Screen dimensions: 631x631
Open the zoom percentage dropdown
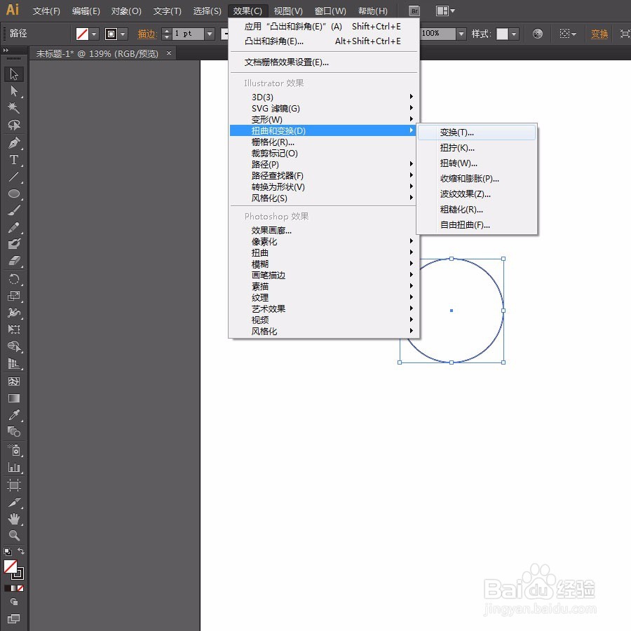click(x=461, y=33)
